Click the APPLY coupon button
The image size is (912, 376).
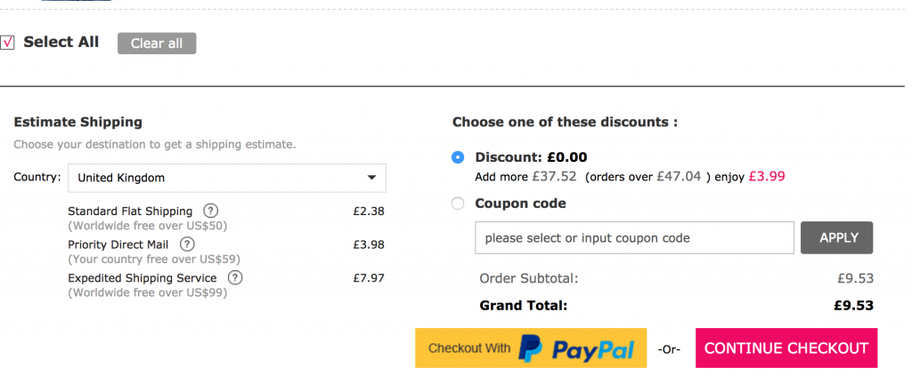pos(837,237)
